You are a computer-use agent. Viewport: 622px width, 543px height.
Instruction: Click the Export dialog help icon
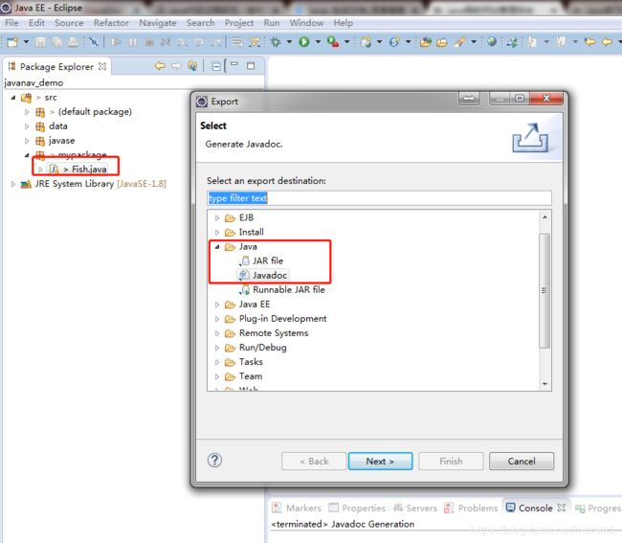[214, 461]
